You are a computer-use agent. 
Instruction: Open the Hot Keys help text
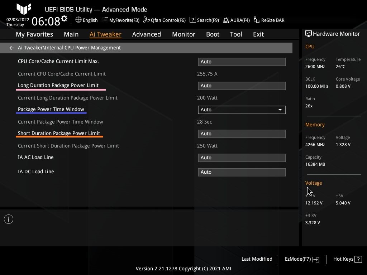point(343,259)
